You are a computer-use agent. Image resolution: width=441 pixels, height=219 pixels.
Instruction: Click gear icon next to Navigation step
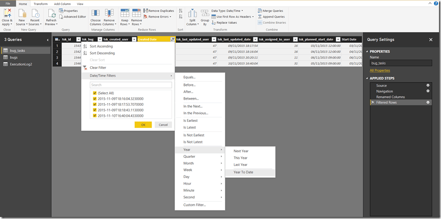point(428,91)
